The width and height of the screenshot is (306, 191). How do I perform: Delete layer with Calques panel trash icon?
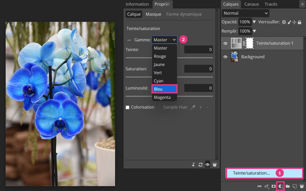pos(302,186)
